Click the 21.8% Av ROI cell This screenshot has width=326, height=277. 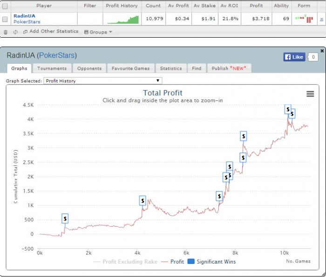tap(231, 19)
